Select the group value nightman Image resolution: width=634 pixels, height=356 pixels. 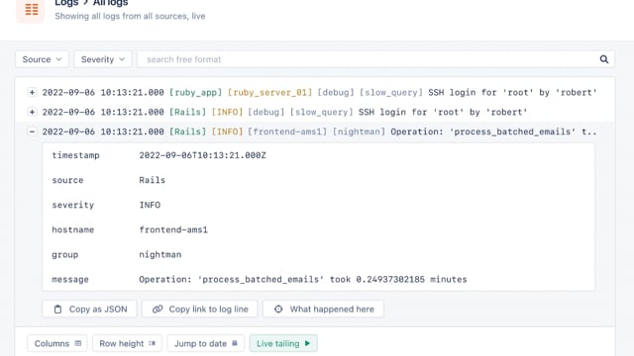[x=160, y=255]
